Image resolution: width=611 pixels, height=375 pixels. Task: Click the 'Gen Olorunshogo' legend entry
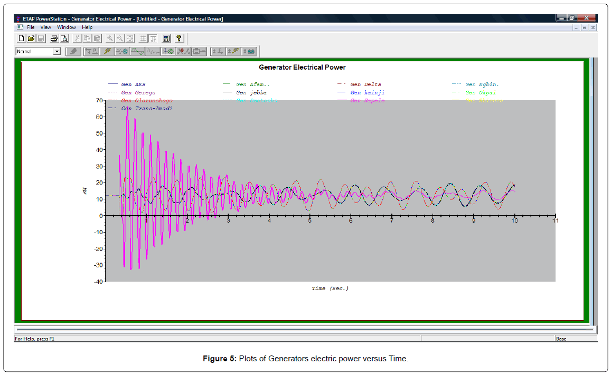(x=140, y=100)
